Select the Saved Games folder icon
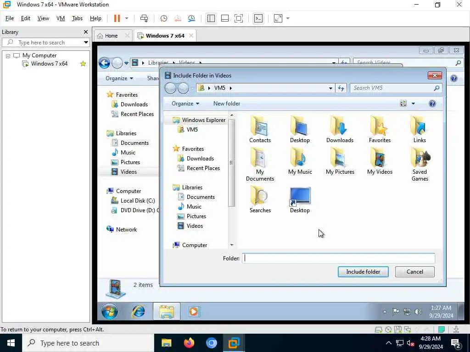Image resolution: width=470 pixels, height=352 pixels. pos(420,165)
